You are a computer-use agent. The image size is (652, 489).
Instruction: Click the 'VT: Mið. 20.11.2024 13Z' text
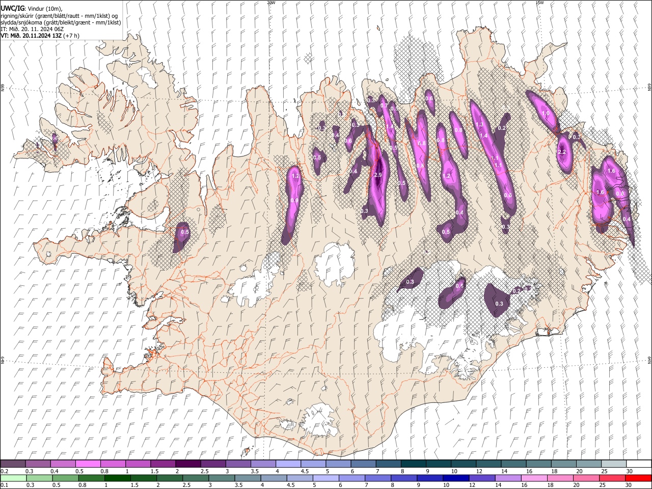point(31,36)
